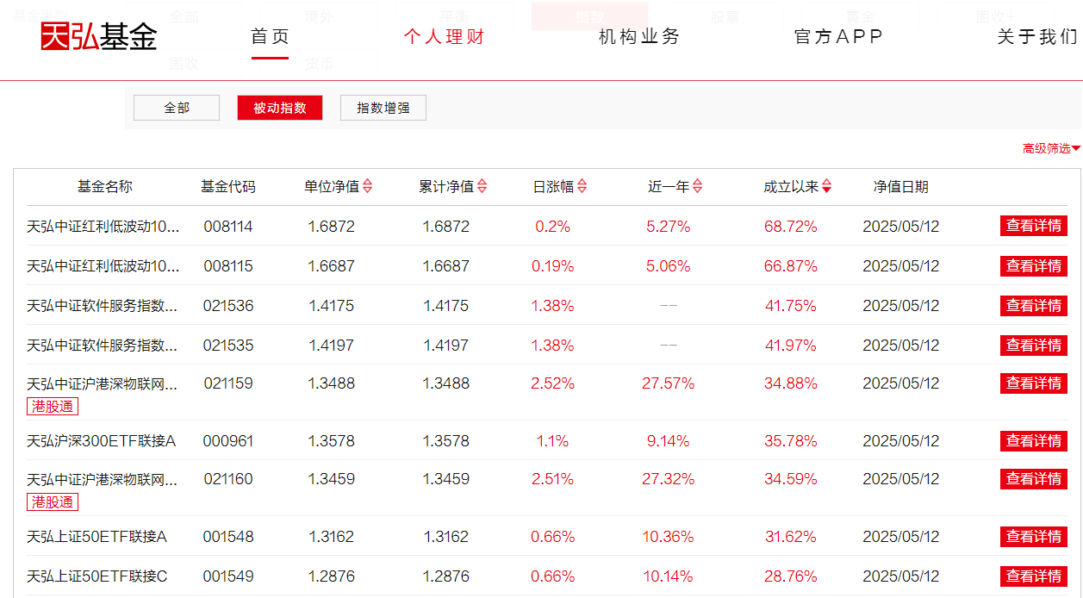View details for 天弘上证50ETF联接A
The height and width of the screenshot is (598, 1083).
[1034, 536]
